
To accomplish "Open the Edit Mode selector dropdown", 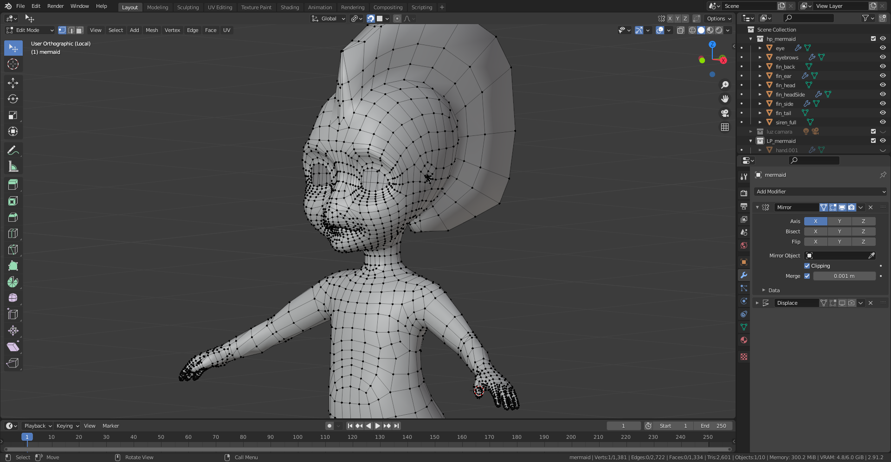I will tap(30, 30).
